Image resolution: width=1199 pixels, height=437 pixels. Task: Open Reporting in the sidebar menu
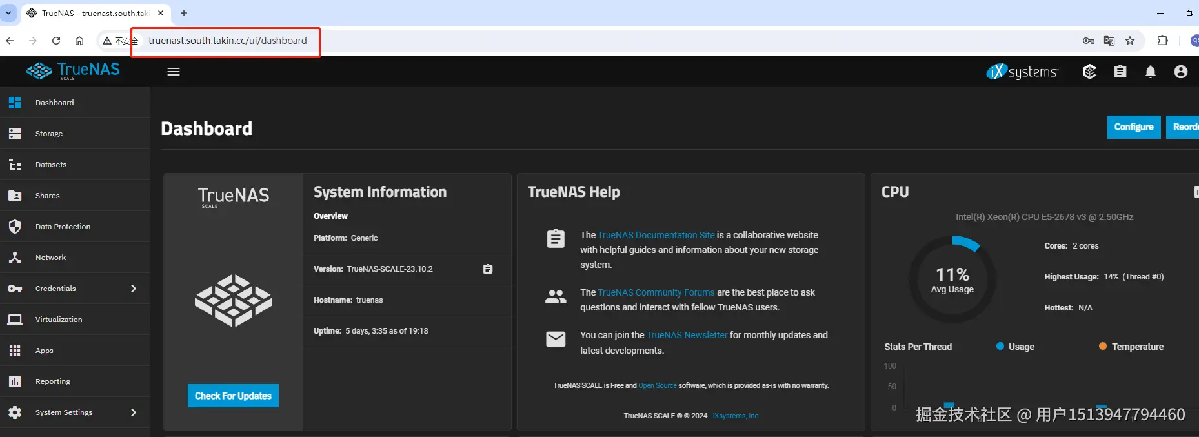[75, 381]
